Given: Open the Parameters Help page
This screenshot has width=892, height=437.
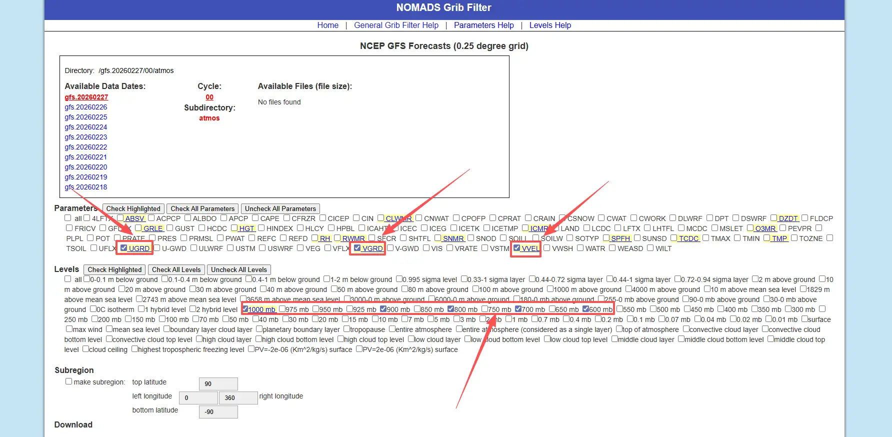Looking at the screenshot, I should pyautogui.click(x=483, y=25).
